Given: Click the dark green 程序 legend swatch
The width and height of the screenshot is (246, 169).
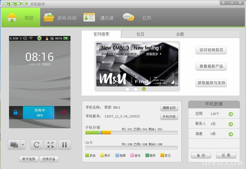Looking at the screenshot, I should (147, 155).
